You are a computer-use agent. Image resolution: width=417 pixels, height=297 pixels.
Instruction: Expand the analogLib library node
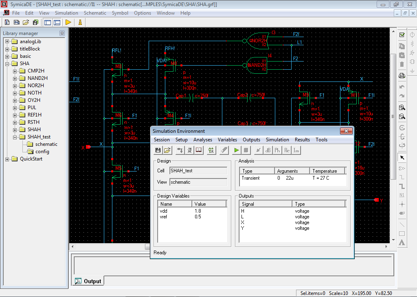pyautogui.click(x=7, y=42)
